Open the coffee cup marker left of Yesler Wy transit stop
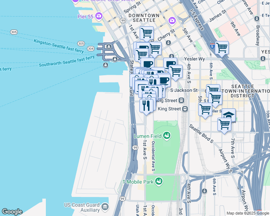270x216 pixels. [x=170, y=63]
